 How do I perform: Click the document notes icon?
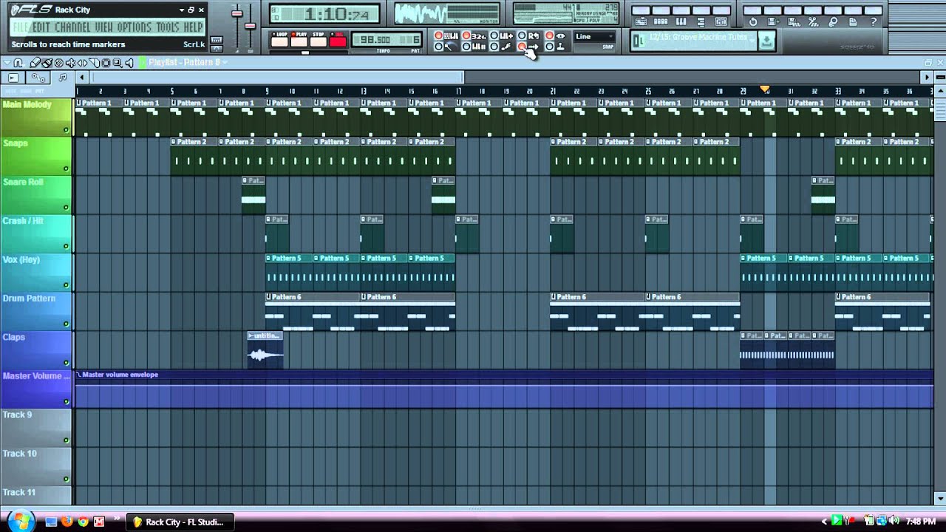[853, 21]
